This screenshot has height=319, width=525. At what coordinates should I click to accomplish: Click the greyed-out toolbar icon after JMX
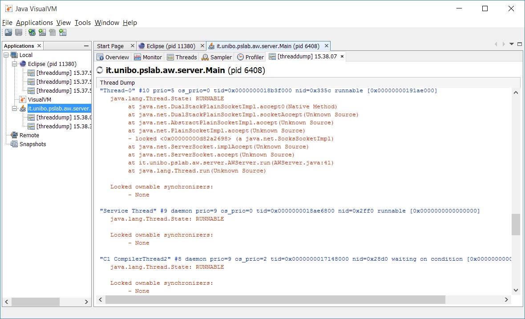[x=52, y=32]
